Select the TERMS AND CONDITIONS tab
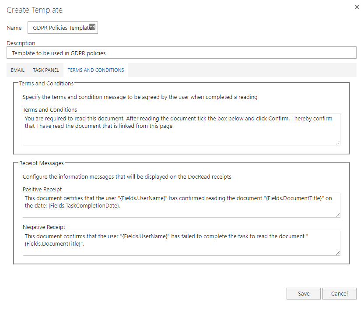The image size is (364, 310). [95, 70]
